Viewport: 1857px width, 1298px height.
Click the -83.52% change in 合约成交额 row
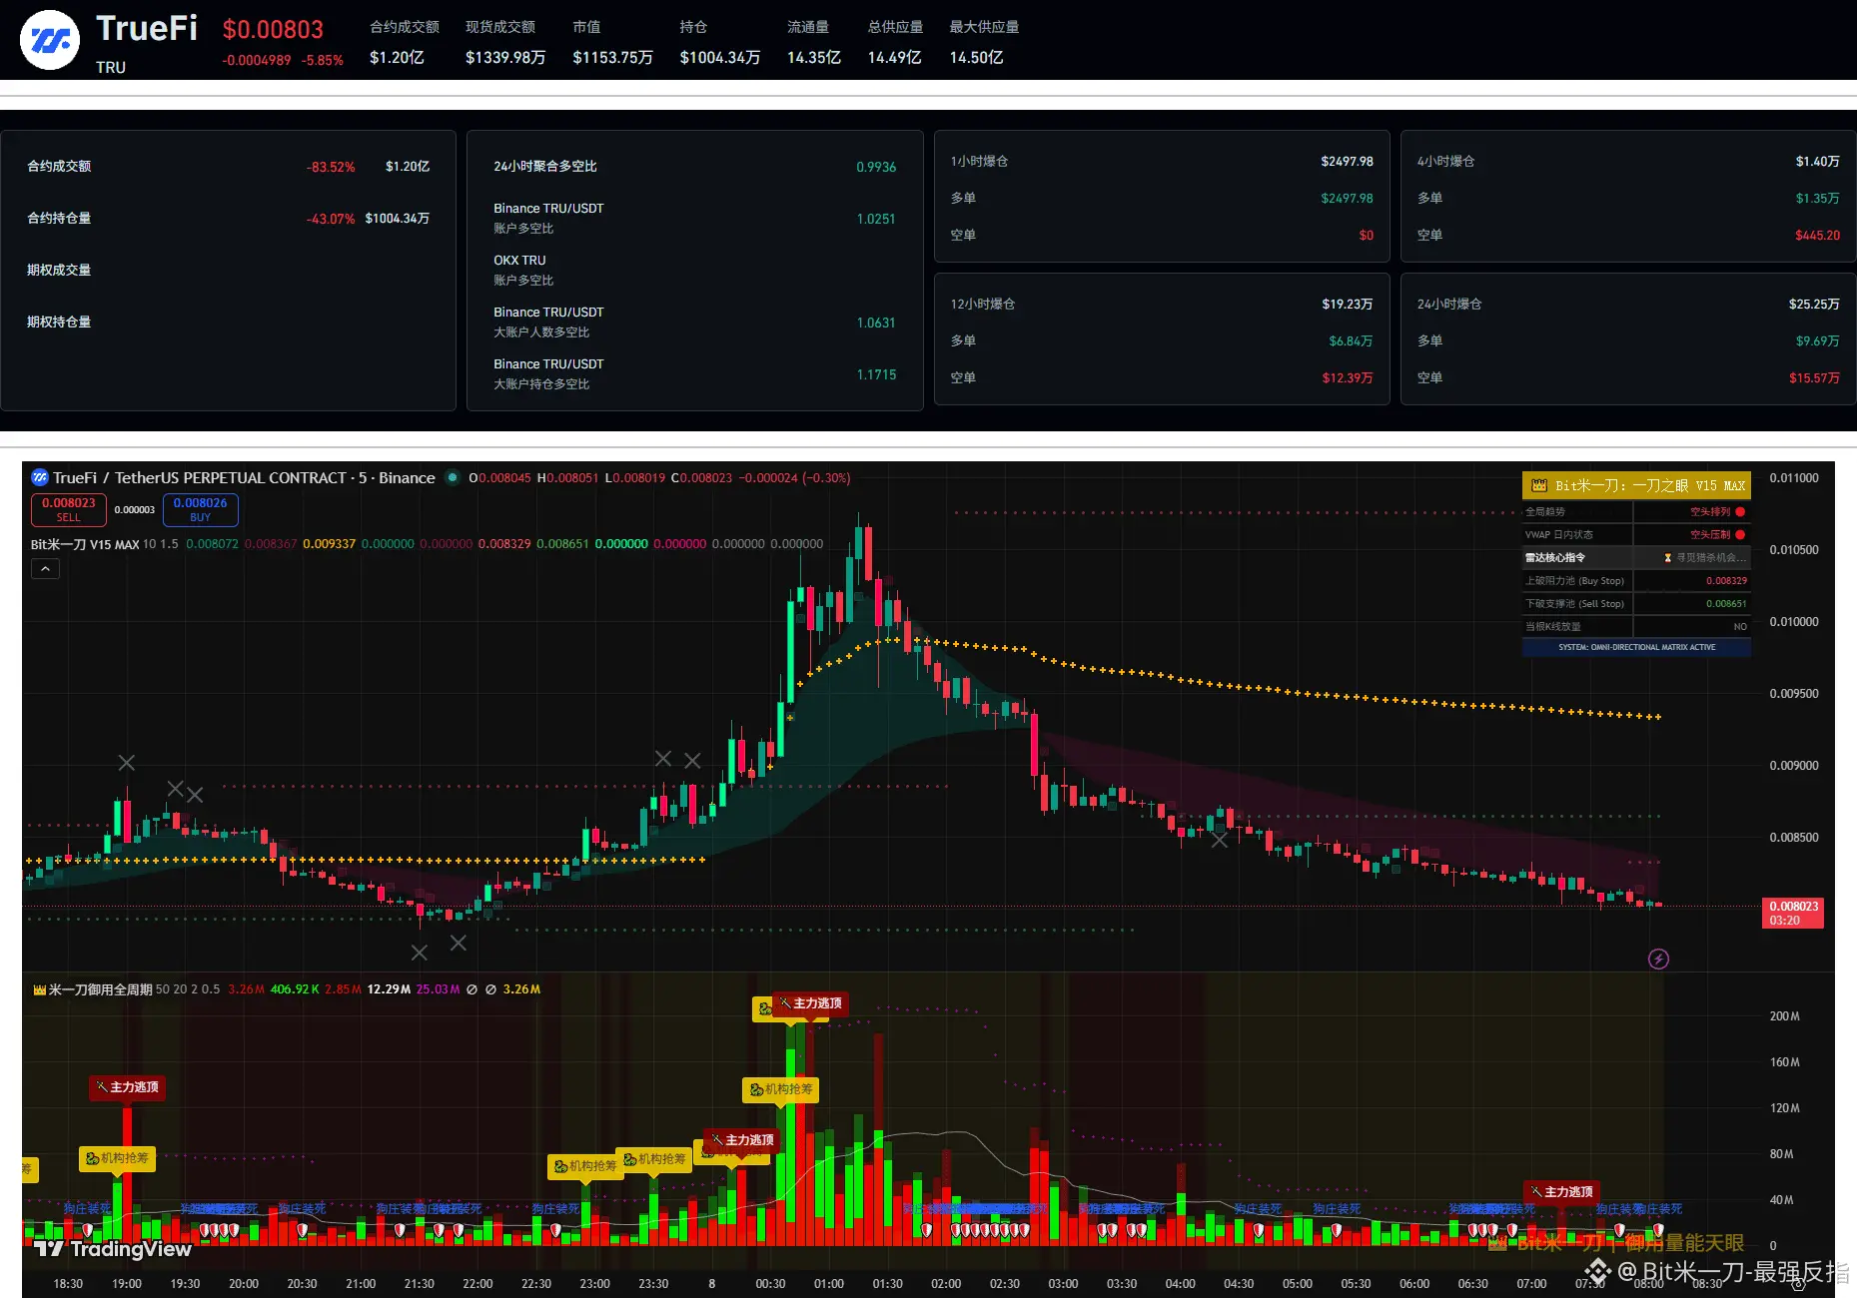coord(331,168)
